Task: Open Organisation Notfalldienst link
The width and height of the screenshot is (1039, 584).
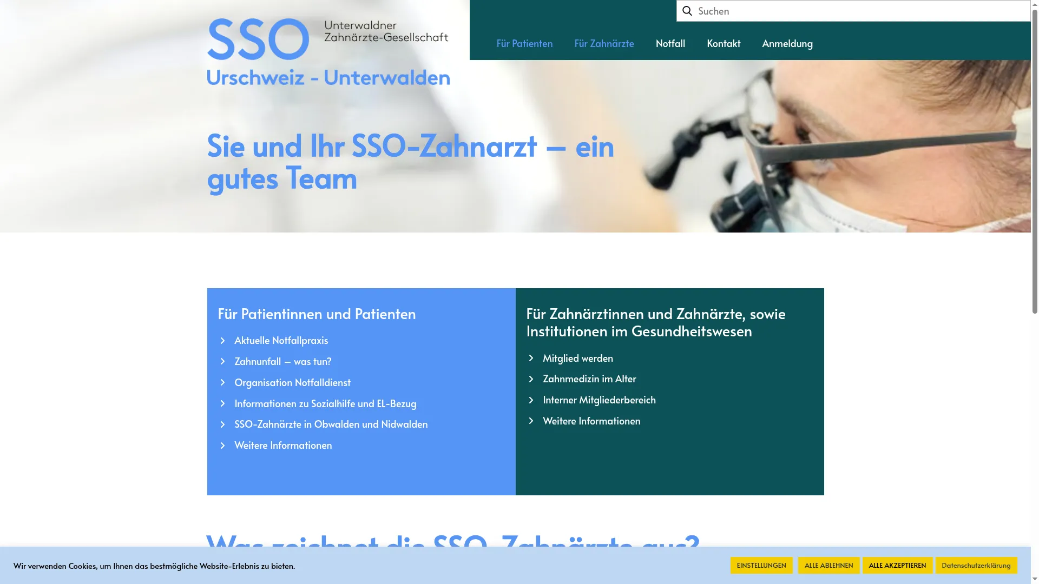Action: (x=292, y=383)
